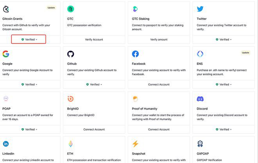Click the GTC green logo icon
Viewport: 258px width, 163px height.
71,9
